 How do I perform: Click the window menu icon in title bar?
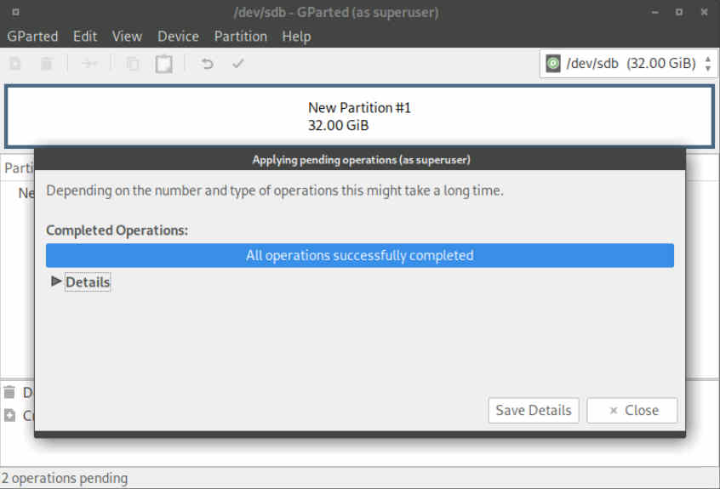point(15,12)
